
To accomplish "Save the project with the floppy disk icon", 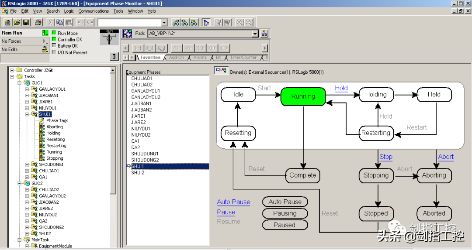I will coord(26,22).
